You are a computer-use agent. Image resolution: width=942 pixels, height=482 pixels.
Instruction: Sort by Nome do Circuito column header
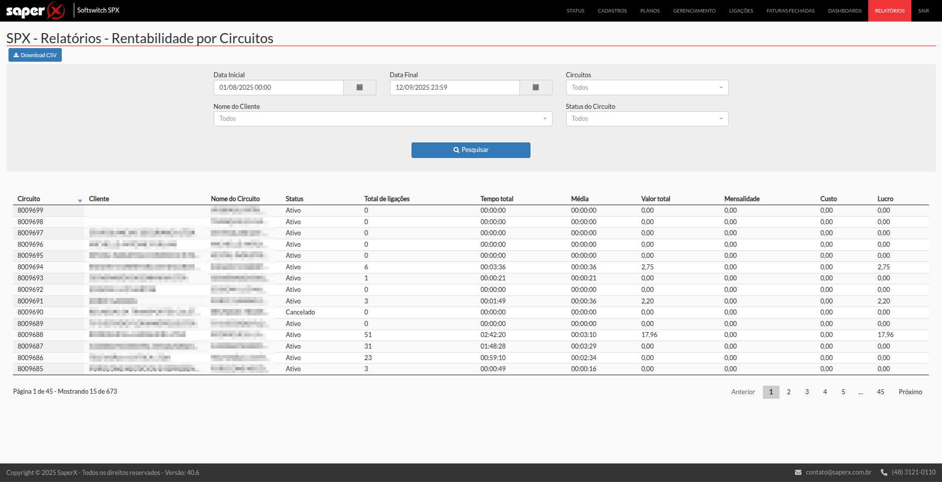click(x=235, y=199)
